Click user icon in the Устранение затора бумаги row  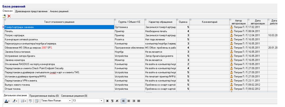232,56
